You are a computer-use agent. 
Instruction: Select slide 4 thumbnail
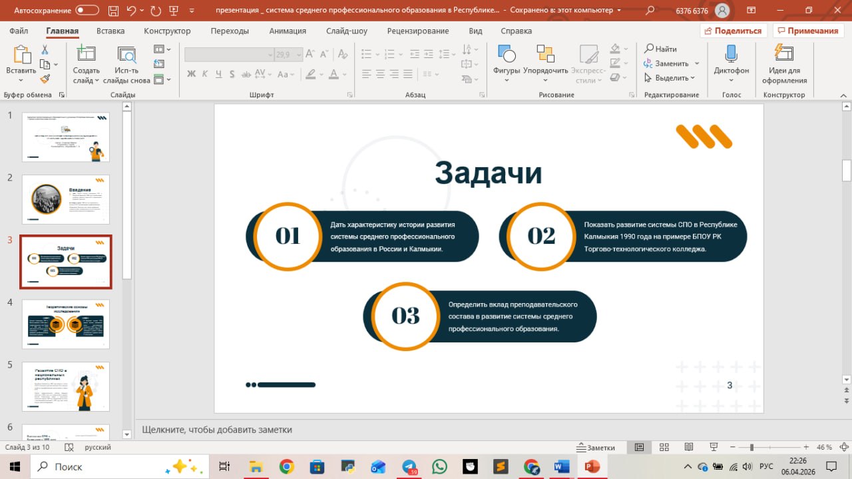point(66,324)
